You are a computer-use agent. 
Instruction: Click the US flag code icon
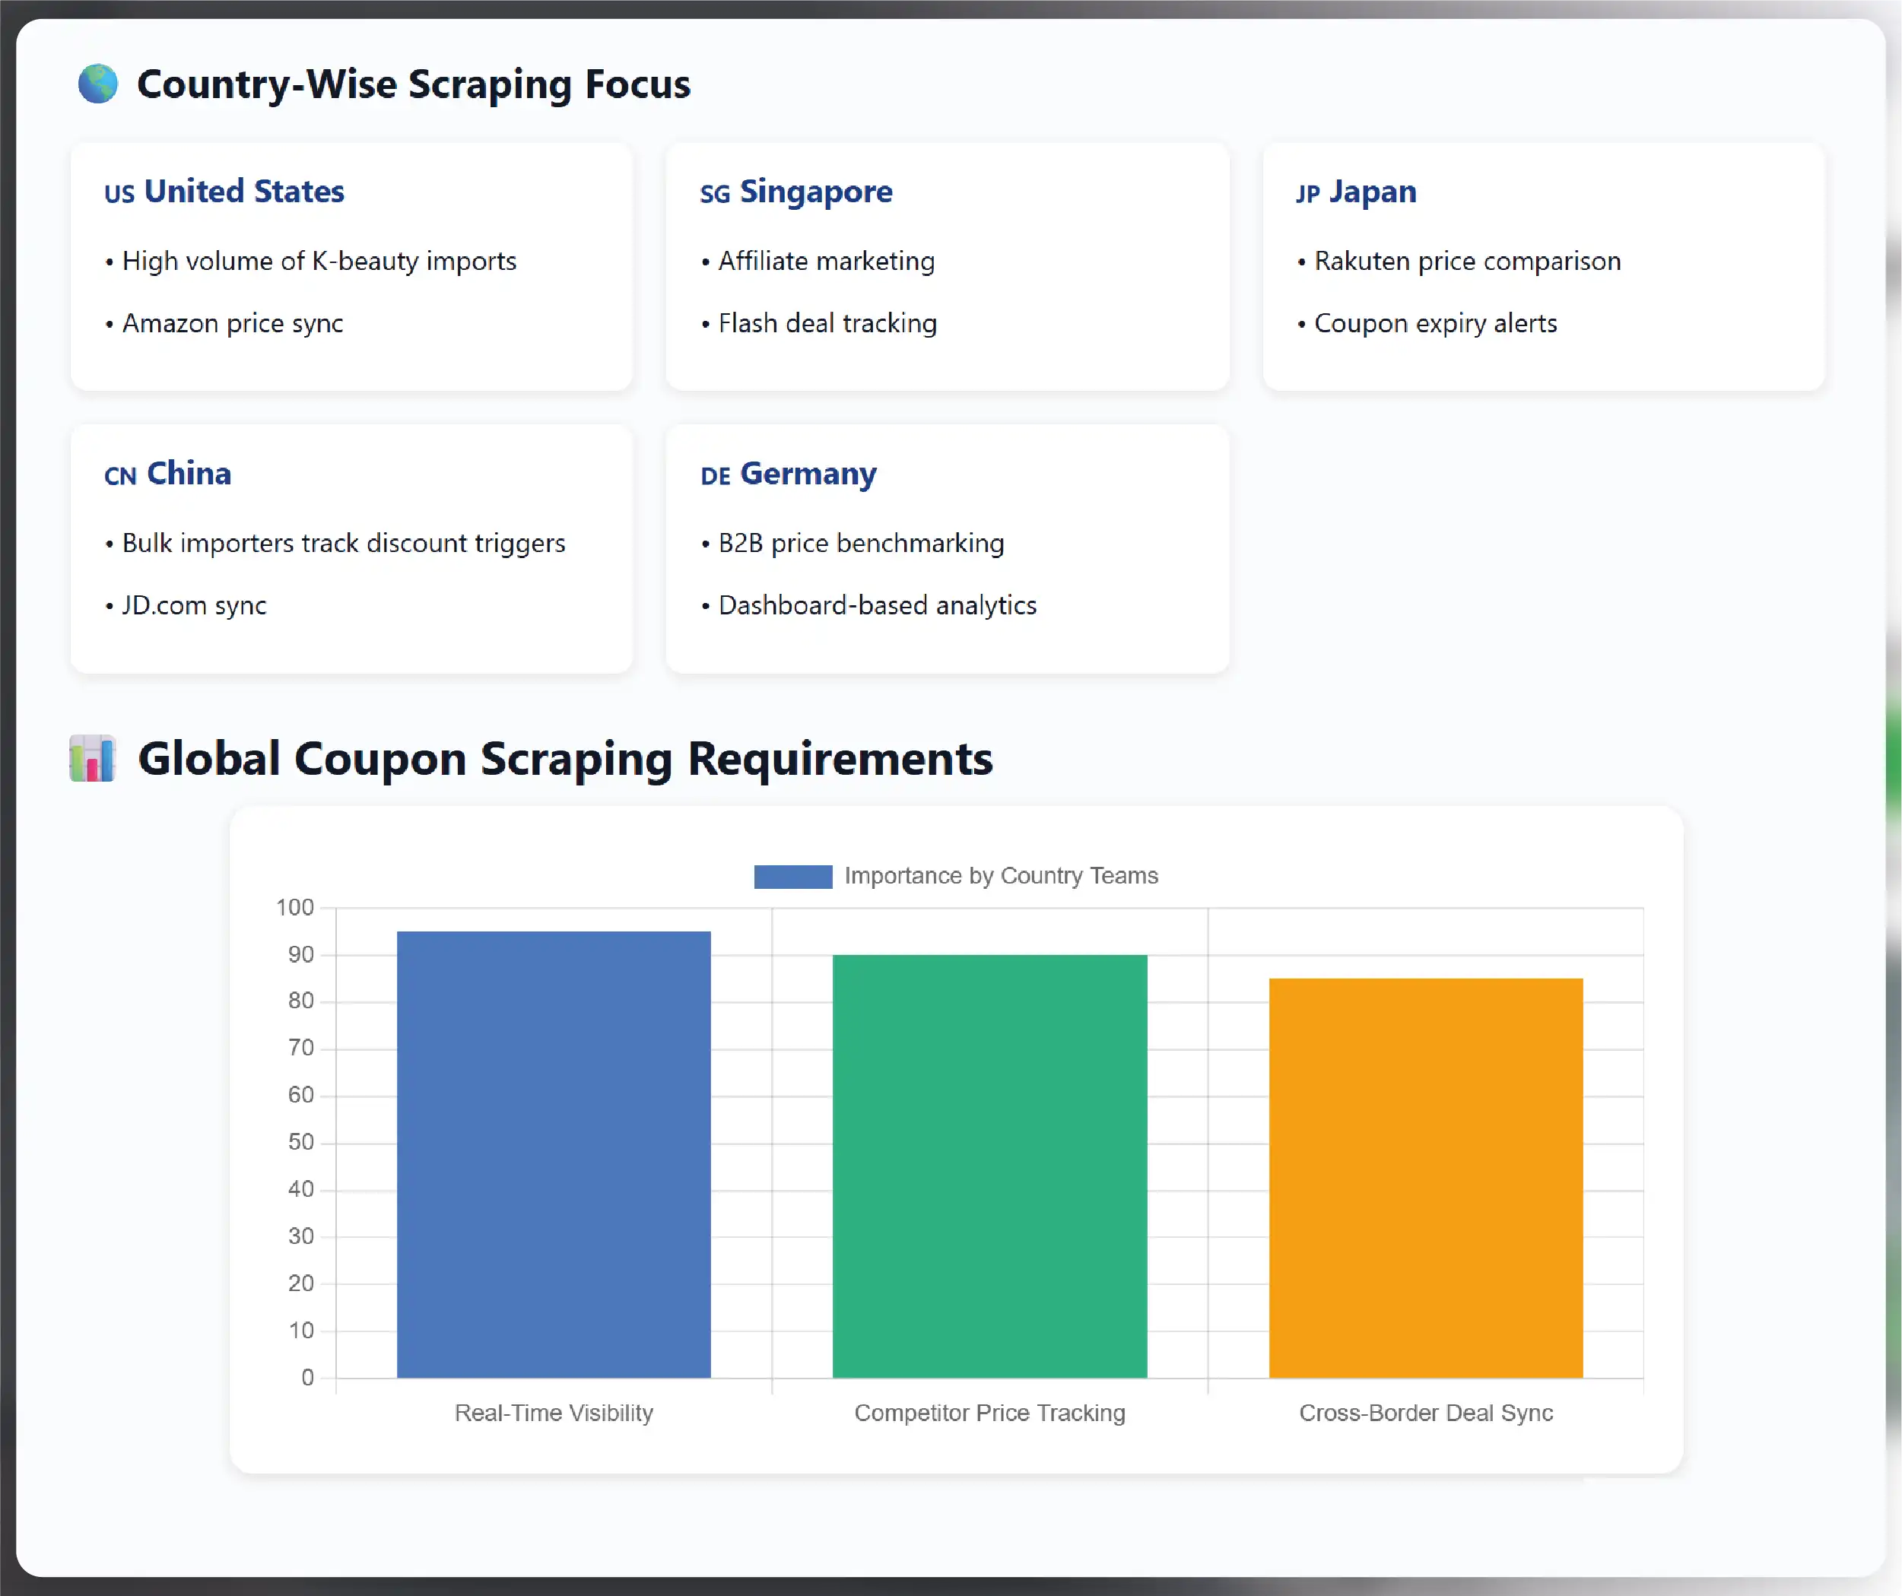119,194
